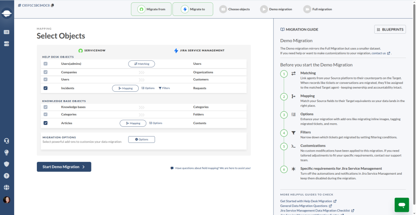Go to the Migrate from step

pos(152,9)
